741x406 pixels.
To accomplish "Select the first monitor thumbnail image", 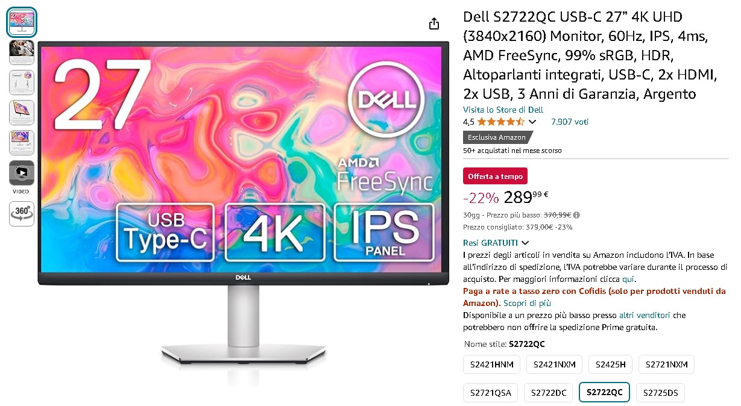I will pos(22,22).
